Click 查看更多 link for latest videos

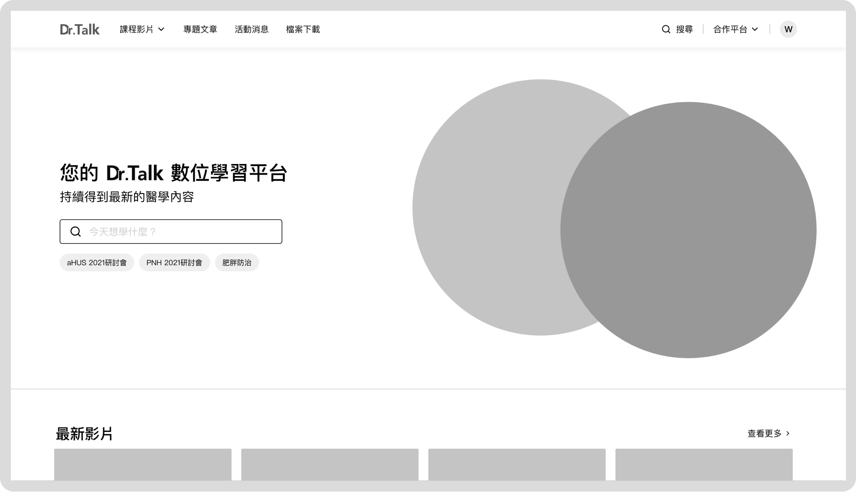click(x=764, y=433)
